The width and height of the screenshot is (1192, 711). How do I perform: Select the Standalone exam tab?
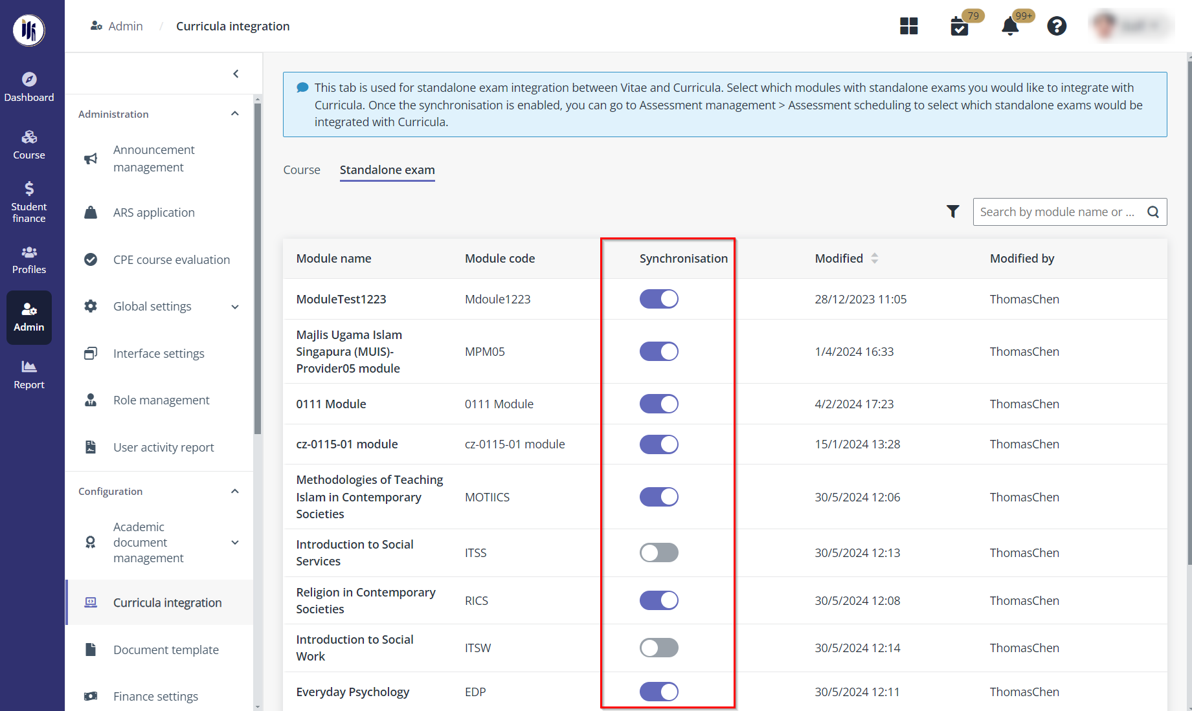coord(387,170)
